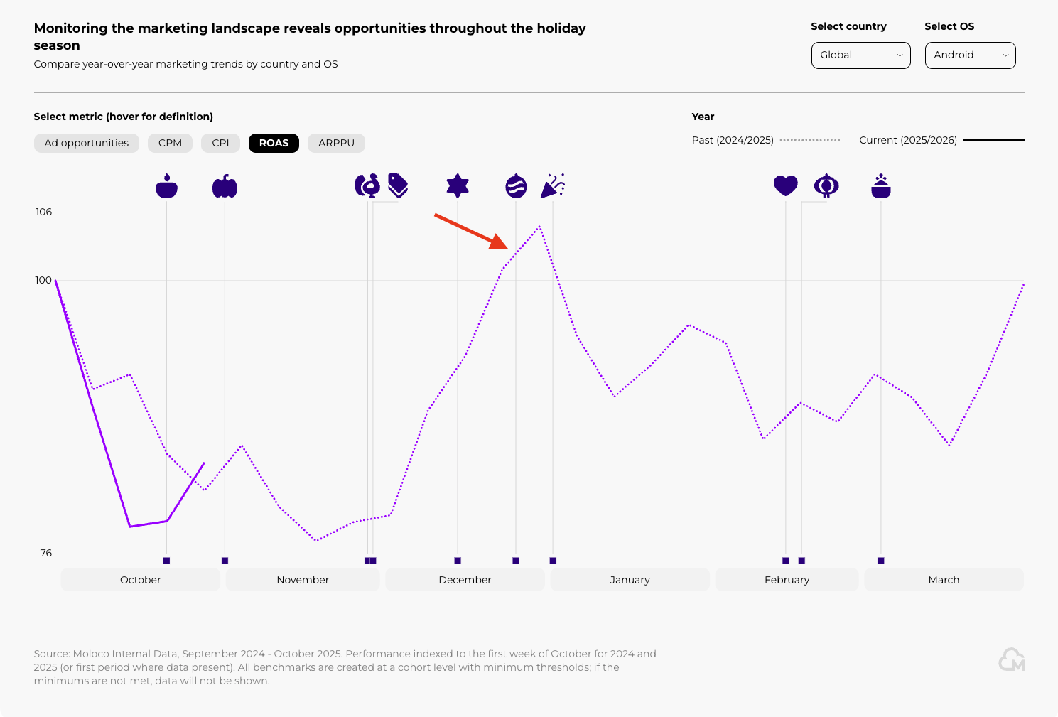Screen dimensions: 1058x717
Task: Click the Hanukkah star icon
Action: pos(458,186)
